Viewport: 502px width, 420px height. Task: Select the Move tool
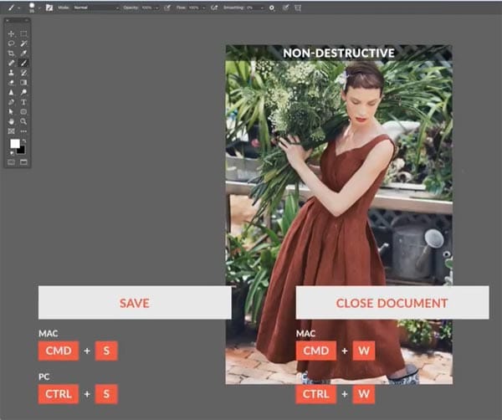point(12,33)
